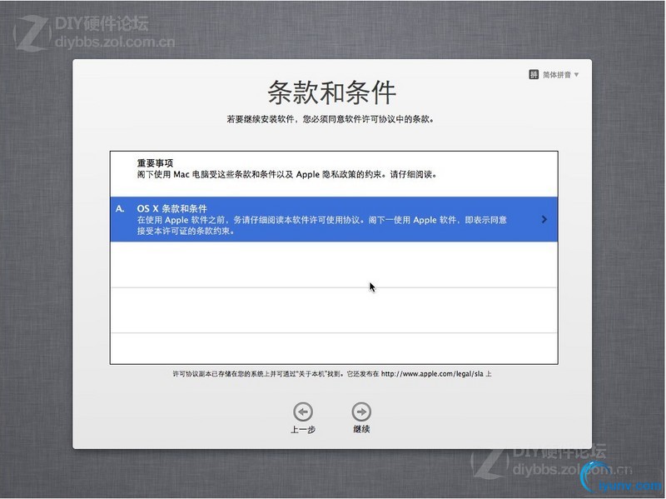Click the continue arrow circle icon

click(361, 412)
